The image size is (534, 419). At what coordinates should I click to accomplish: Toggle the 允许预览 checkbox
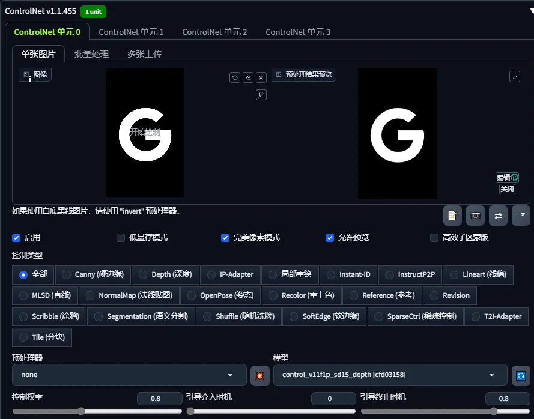pyautogui.click(x=330, y=238)
